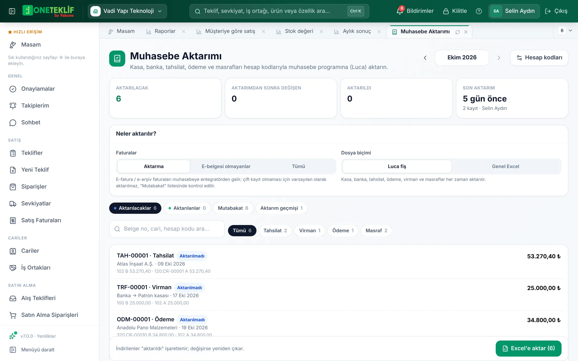This screenshot has width=578, height=361.
Task: Focus the global Teklif, sevkiyat search bar
Action: (279, 11)
